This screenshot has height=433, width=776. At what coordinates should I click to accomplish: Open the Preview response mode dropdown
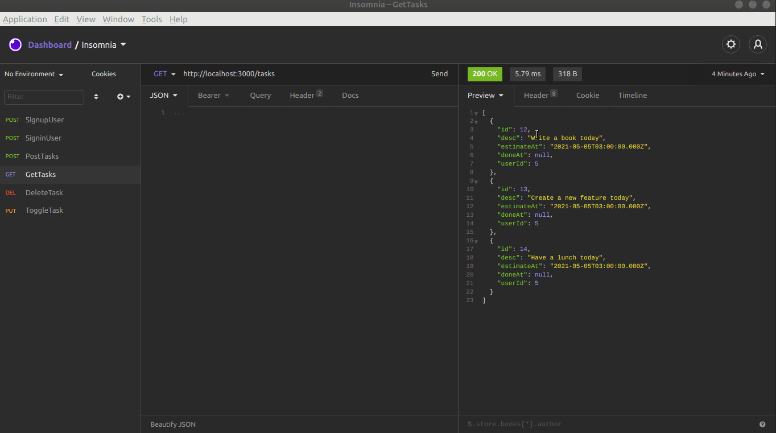click(x=485, y=95)
